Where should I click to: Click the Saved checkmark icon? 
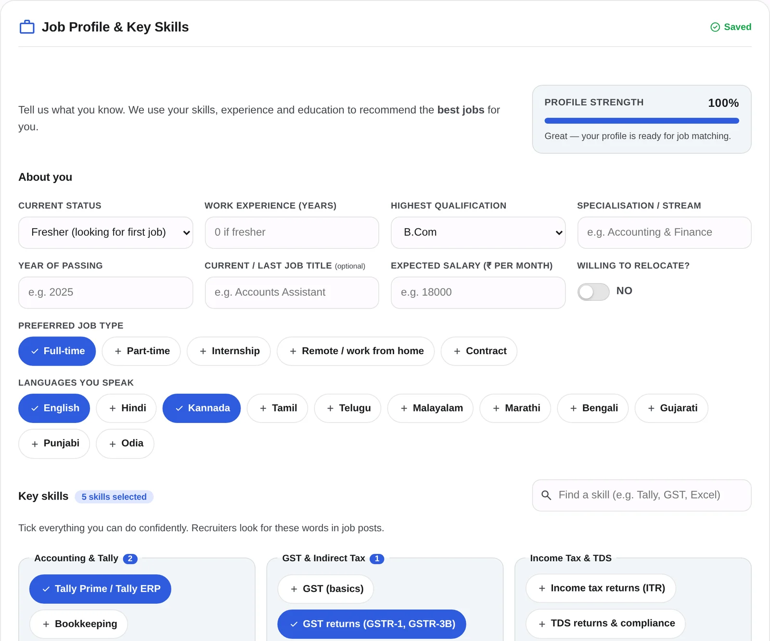click(x=715, y=27)
